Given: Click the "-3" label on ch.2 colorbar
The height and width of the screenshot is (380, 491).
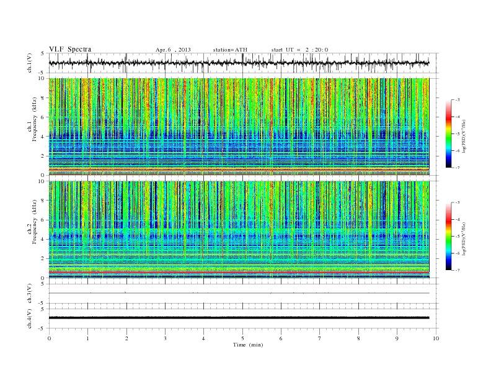Looking at the screenshot, I should point(458,202).
